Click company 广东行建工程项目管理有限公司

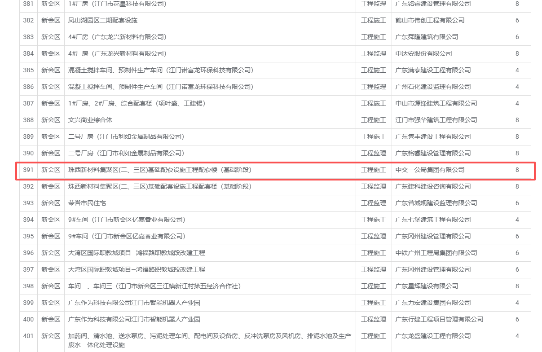(439, 319)
